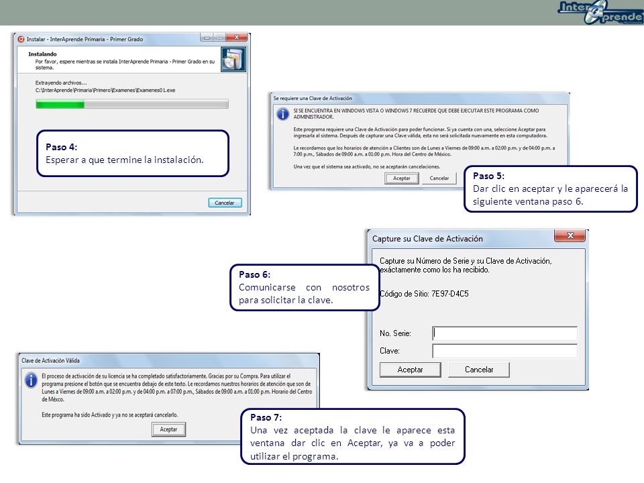Click Cancelar in 'Se requiere una Clave' dialog
644x483 pixels.
click(439, 178)
